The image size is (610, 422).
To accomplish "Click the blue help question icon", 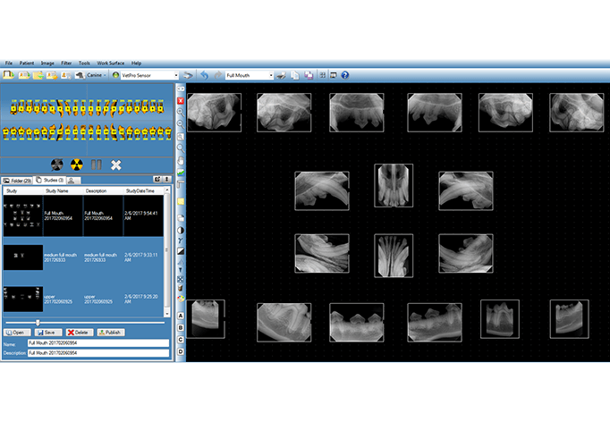I will pos(345,75).
